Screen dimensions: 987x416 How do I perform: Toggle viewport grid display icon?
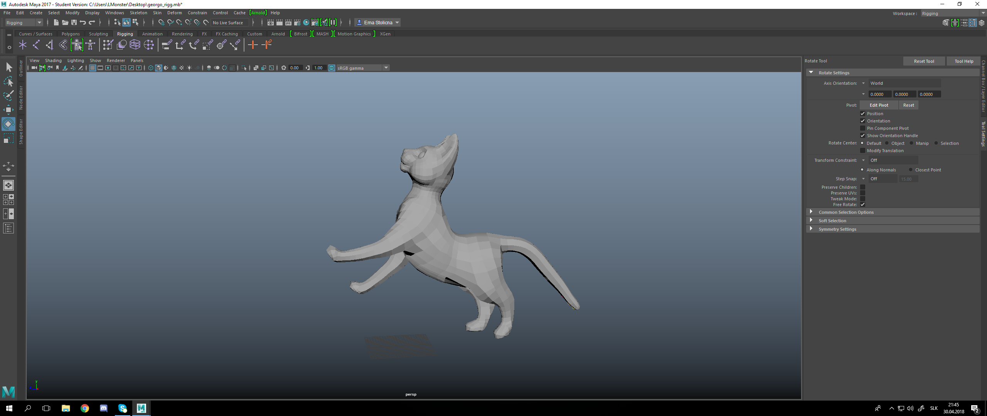click(93, 68)
